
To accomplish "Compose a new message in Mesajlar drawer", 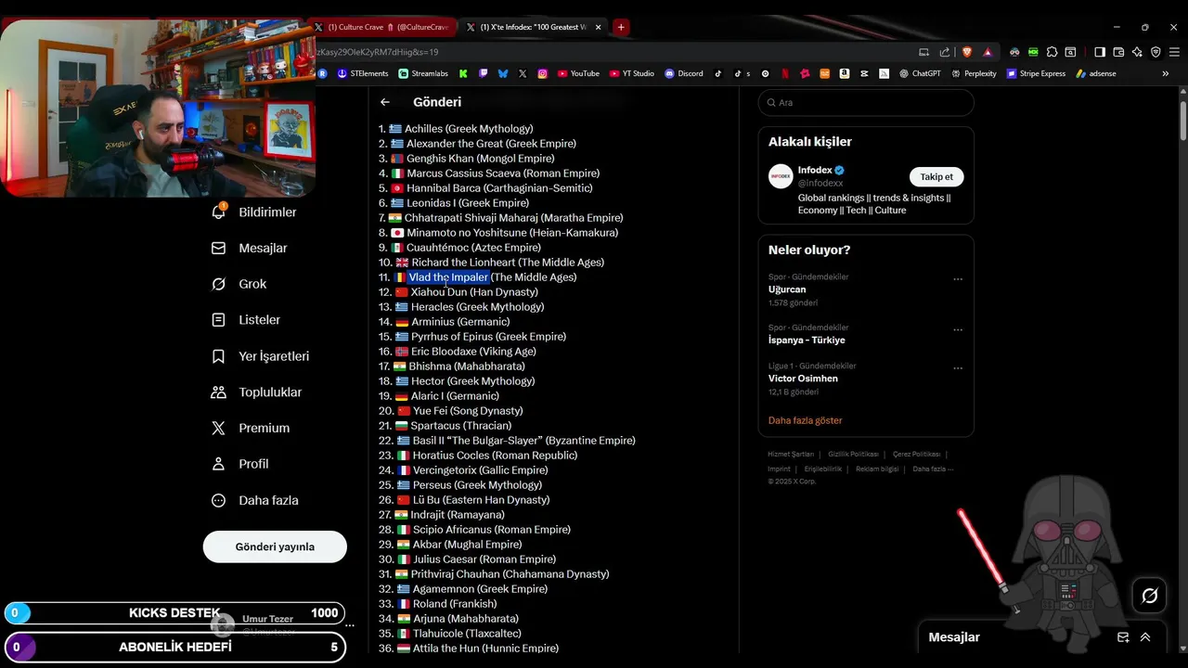I will pyautogui.click(x=1123, y=637).
